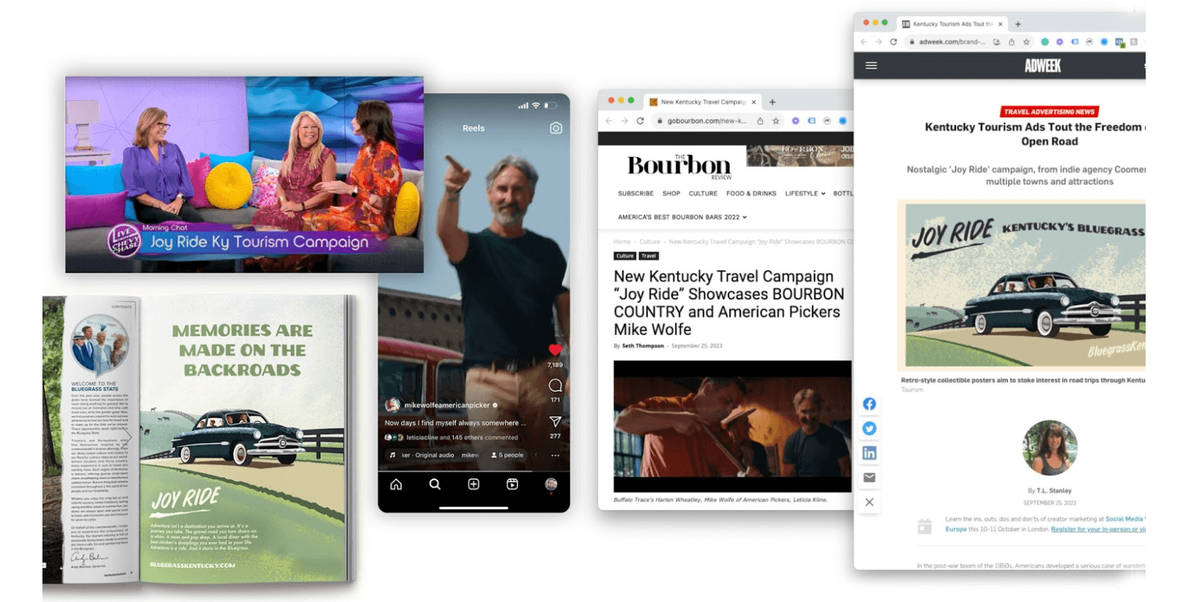Image resolution: width=1198 pixels, height=602 pixels.
Task: Open author Seth Thompson link
Action: coord(643,346)
